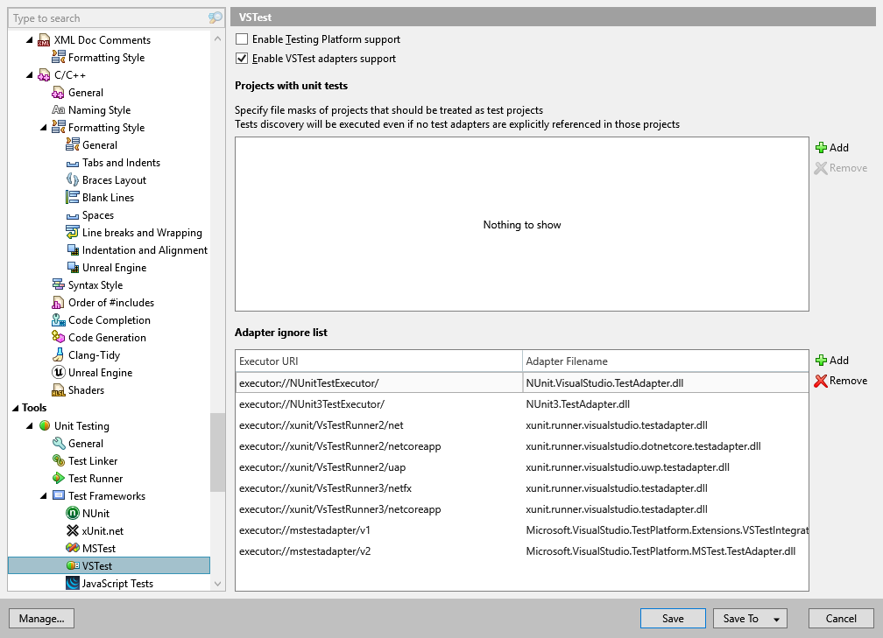Image resolution: width=883 pixels, height=638 pixels.
Task: Select the Test Runner arrow icon
Action: point(57,478)
